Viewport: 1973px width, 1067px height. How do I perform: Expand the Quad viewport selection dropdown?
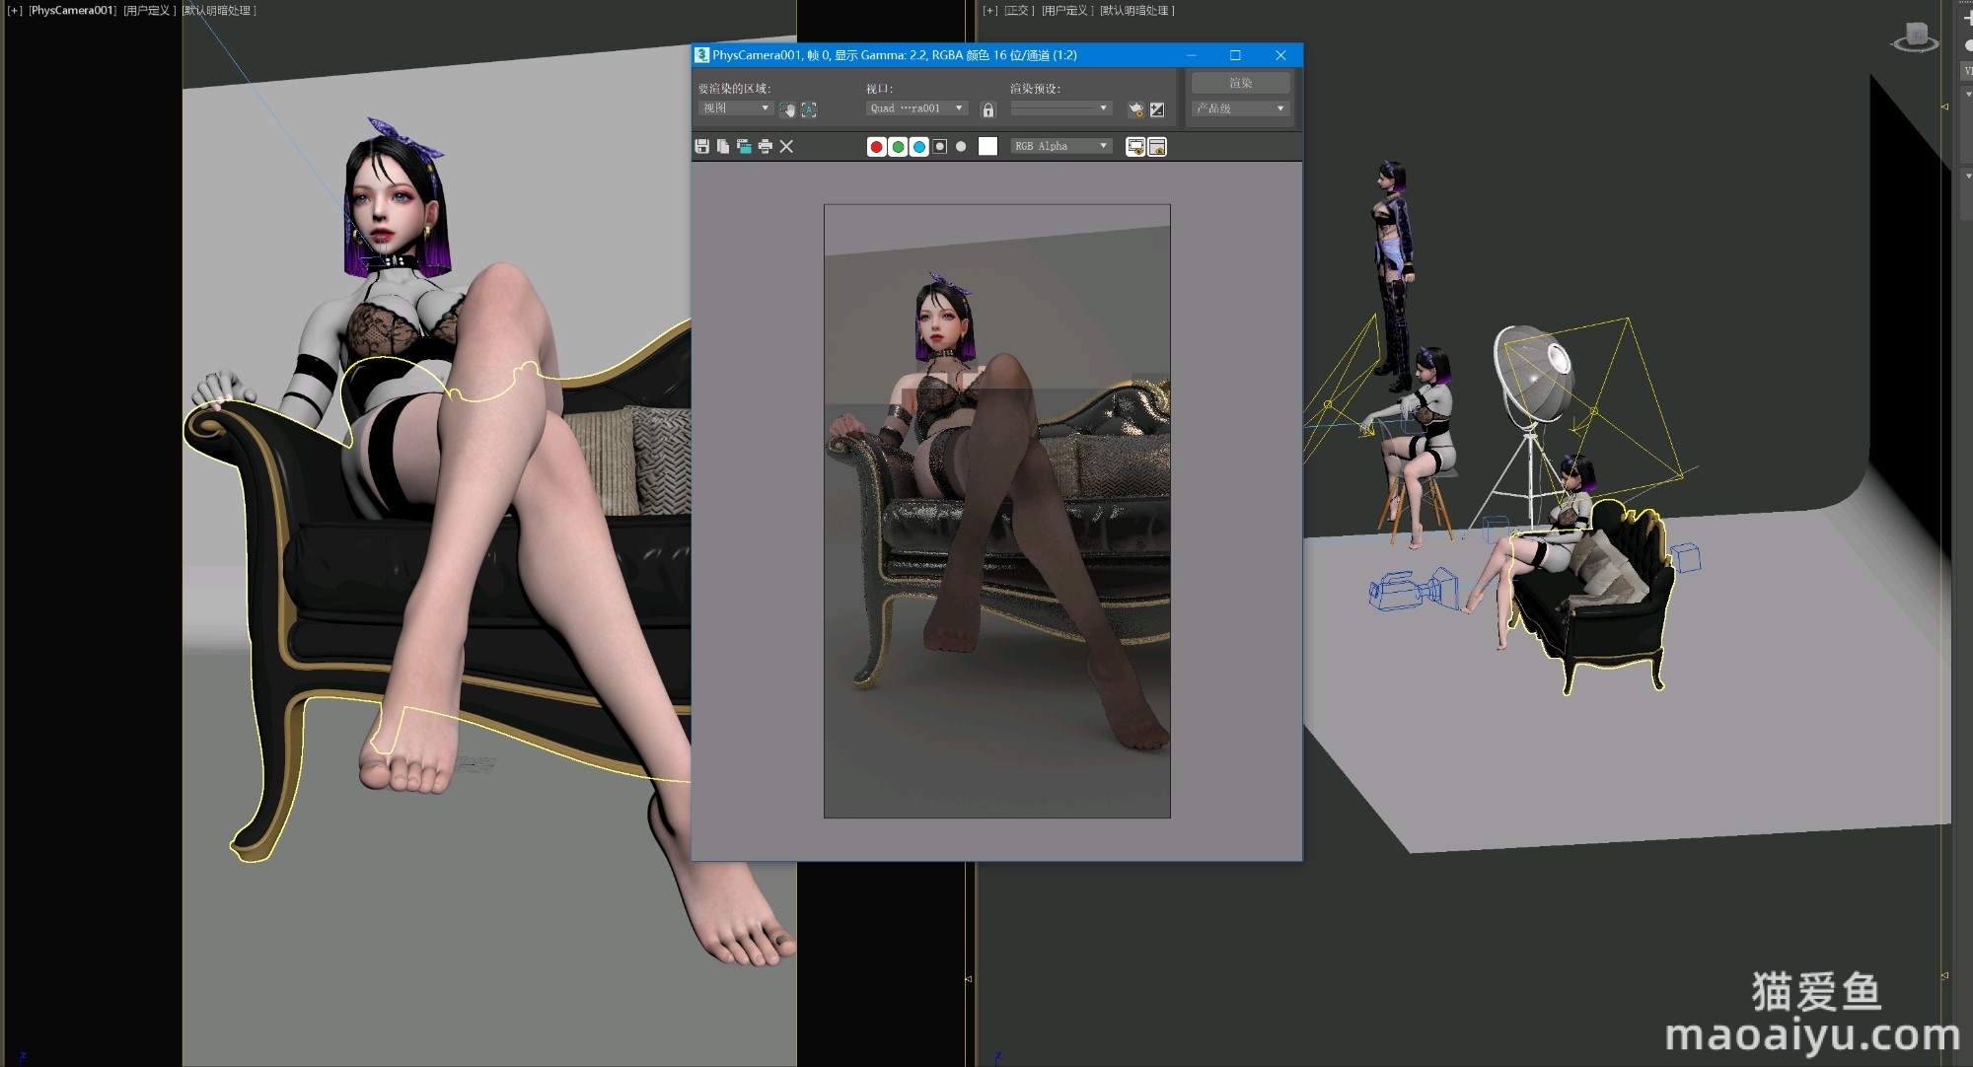(x=916, y=108)
